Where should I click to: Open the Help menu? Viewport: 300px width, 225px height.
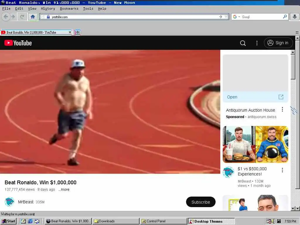[x=102, y=8]
